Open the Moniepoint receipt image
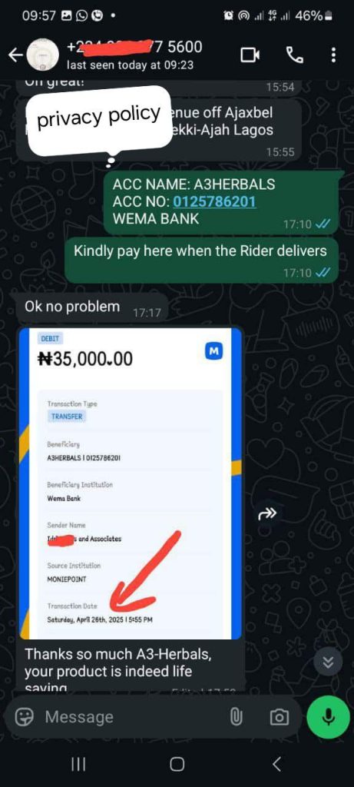Screen dimensions: 354x787 coord(131,483)
